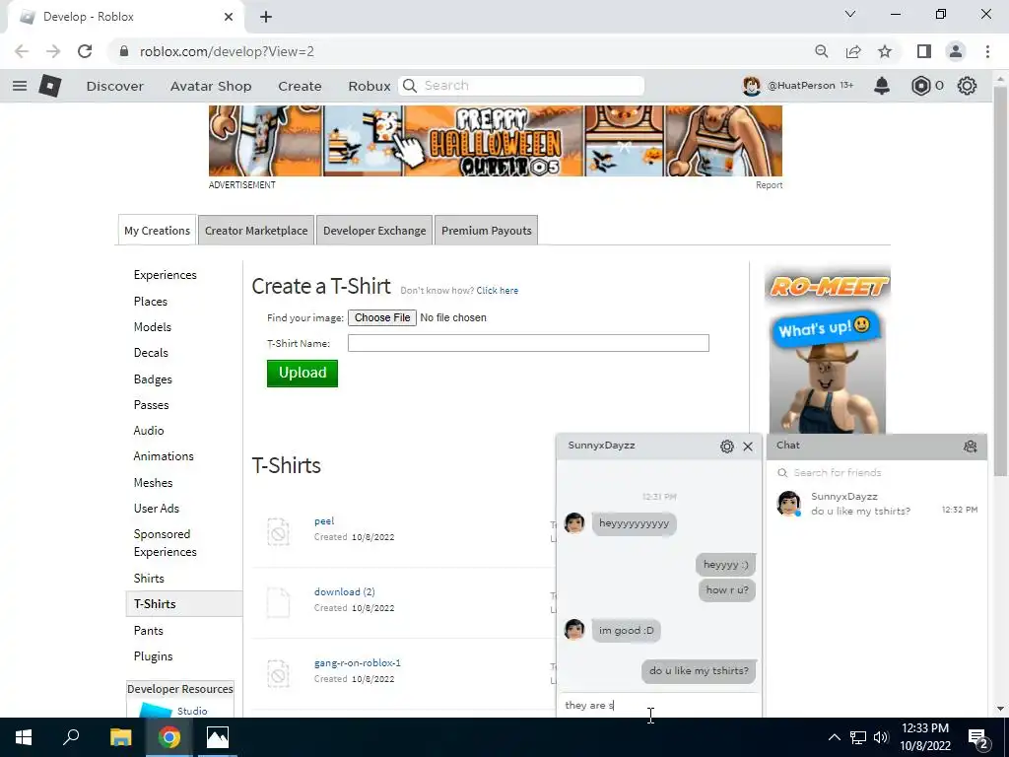Click the HuatPerson avatar icon in the header

pyautogui.click(x=752, y=86)
